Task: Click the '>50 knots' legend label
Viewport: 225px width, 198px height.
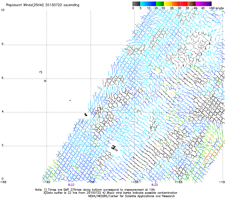Action: click(216, 8)
